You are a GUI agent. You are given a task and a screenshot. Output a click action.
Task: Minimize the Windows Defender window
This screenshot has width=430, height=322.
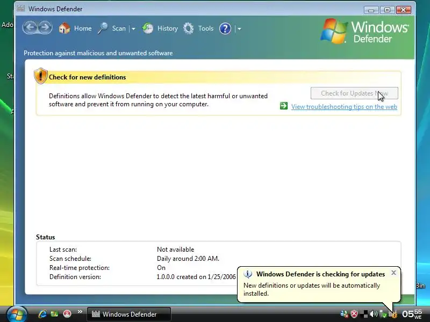371,10
